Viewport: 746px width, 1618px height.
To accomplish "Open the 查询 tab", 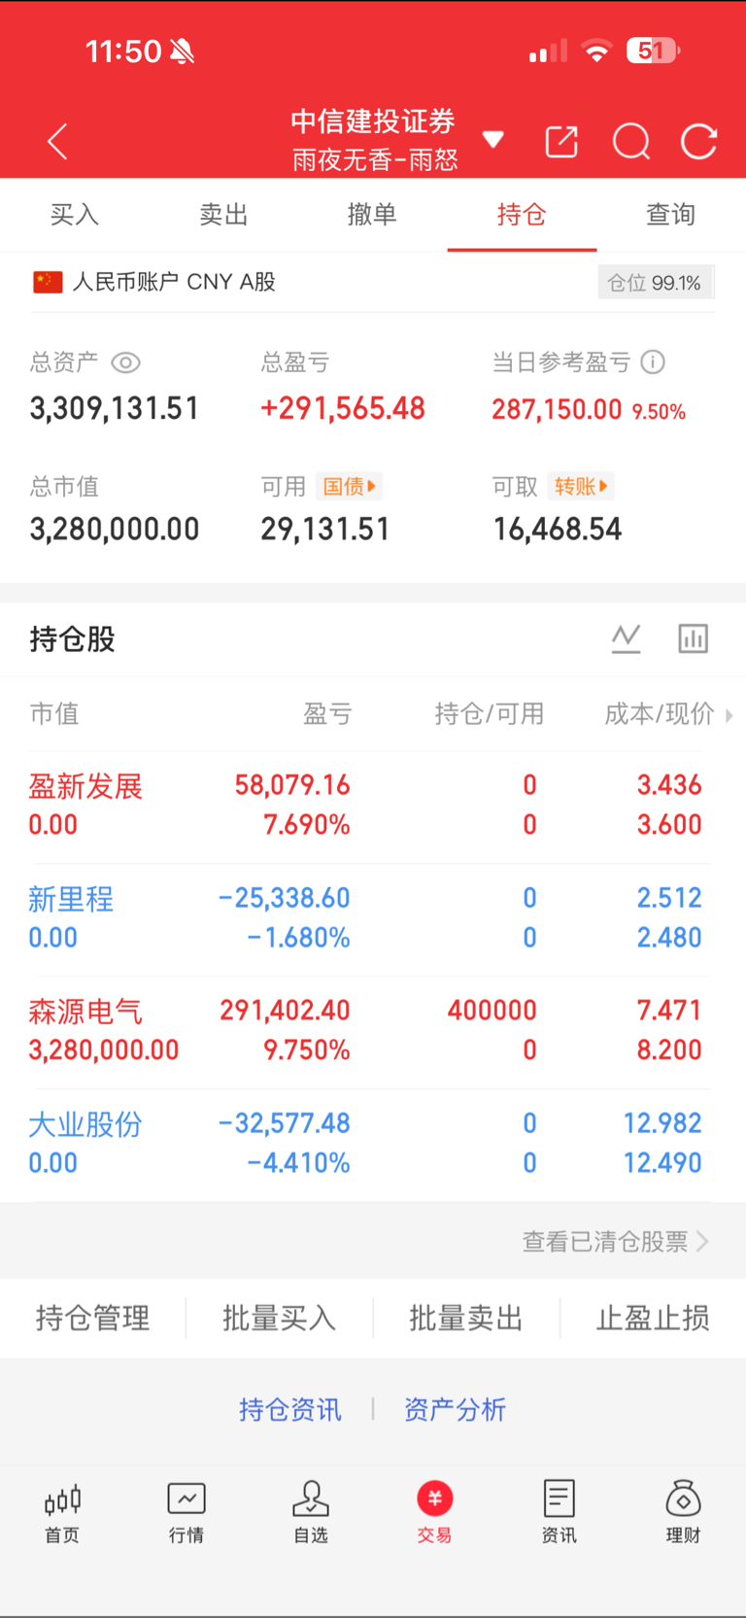I will pos(670,215).
